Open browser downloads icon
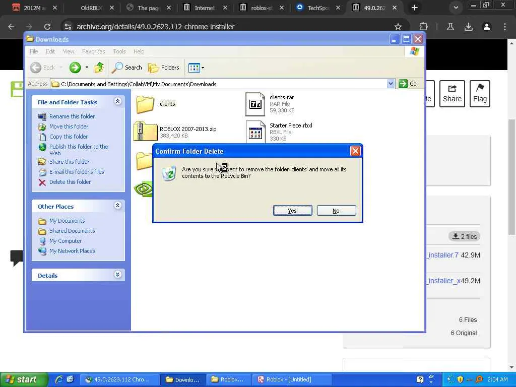 469,27
